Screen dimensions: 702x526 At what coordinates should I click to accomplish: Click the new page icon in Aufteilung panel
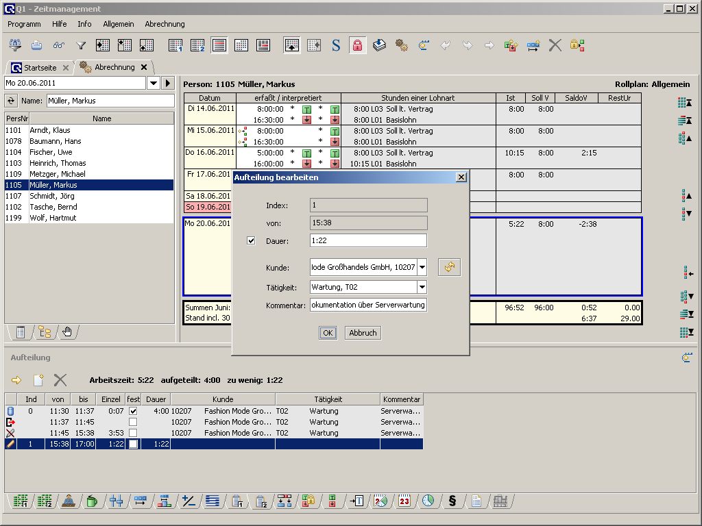(38, 380)
